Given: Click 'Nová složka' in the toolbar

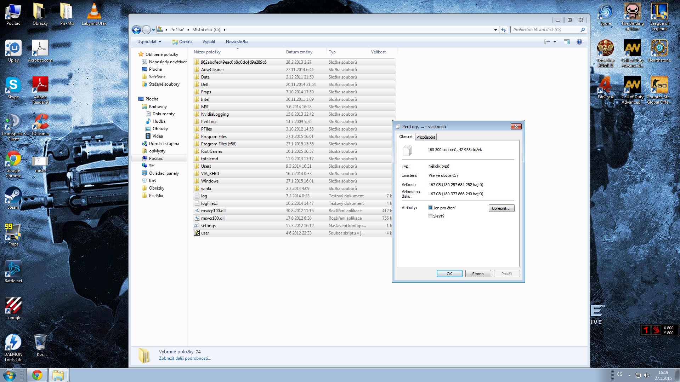Looking at the screenshot, I should pos(237,42).
